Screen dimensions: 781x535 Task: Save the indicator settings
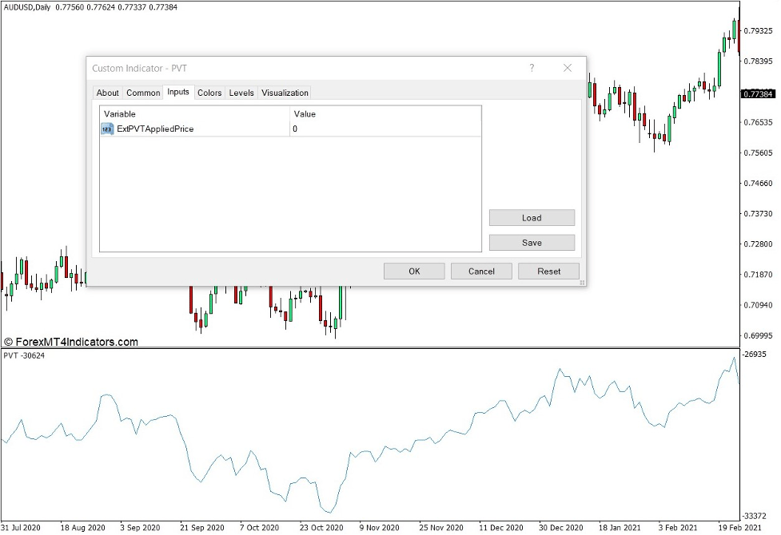coord(531,243)
